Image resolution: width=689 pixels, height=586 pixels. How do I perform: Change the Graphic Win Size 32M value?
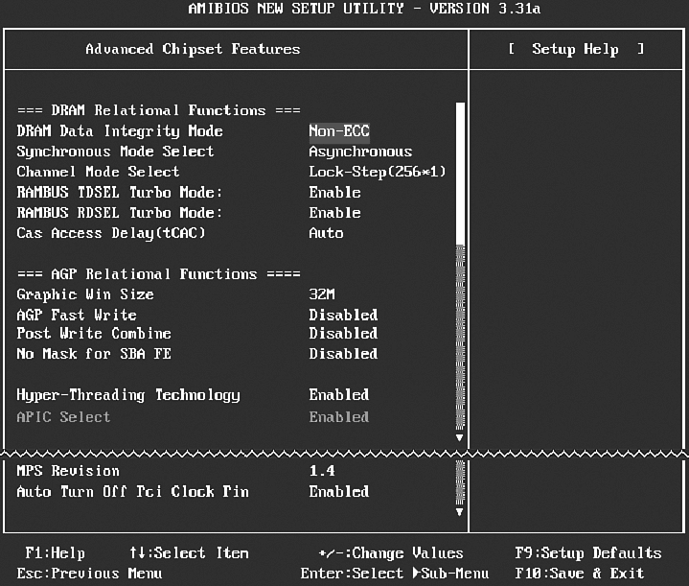click(321, 294)
